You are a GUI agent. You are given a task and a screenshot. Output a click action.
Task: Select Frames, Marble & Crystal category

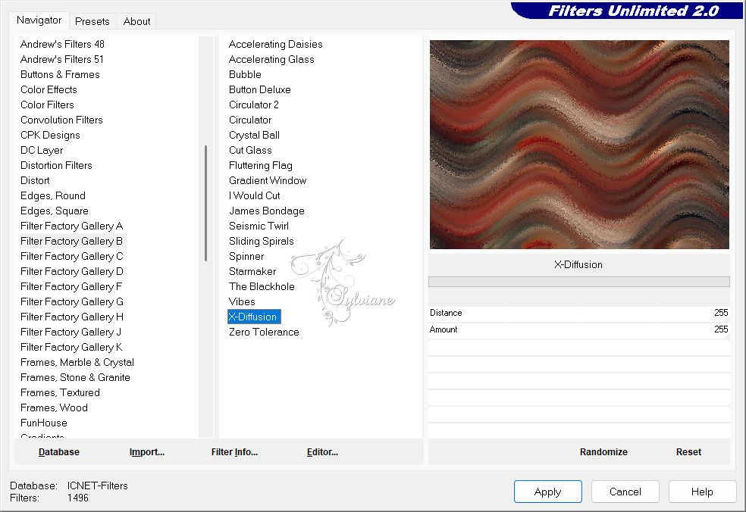(x=77, y=363)
